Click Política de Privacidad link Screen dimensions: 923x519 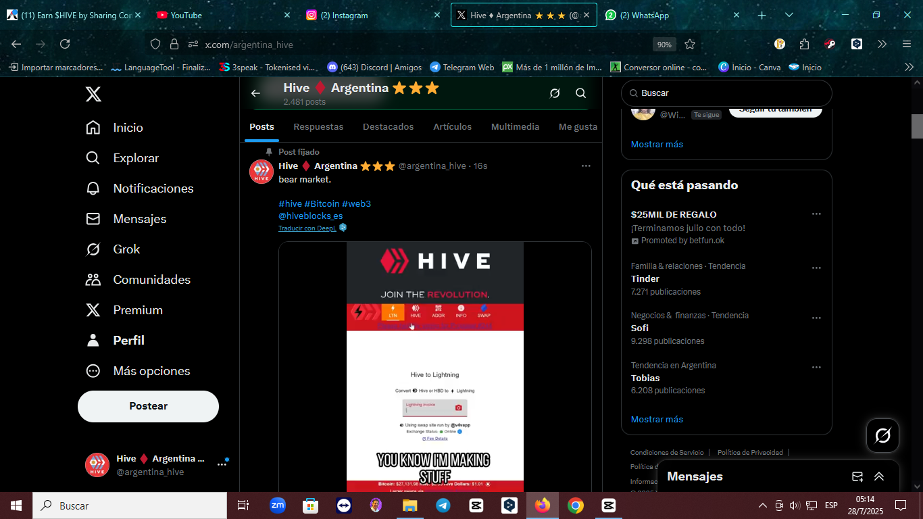[x=750, y=453]
